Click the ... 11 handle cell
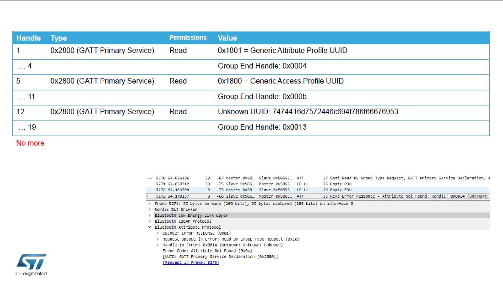 pos(27,97)
